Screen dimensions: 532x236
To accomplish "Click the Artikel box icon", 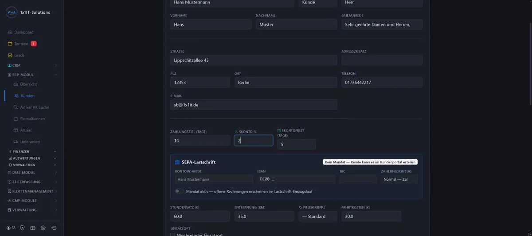I will click(x=16, y=130).
